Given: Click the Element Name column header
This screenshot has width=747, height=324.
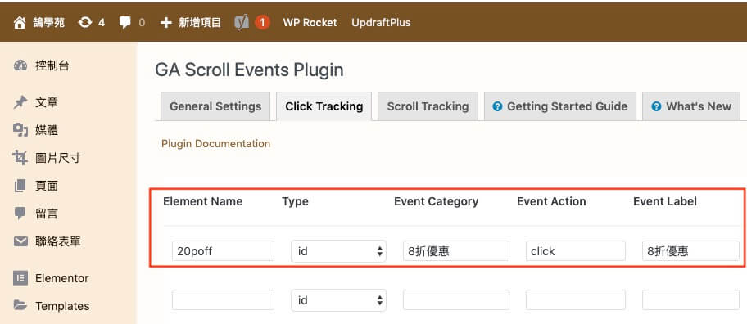Looking at the screenshot, I should coord(202,201).
